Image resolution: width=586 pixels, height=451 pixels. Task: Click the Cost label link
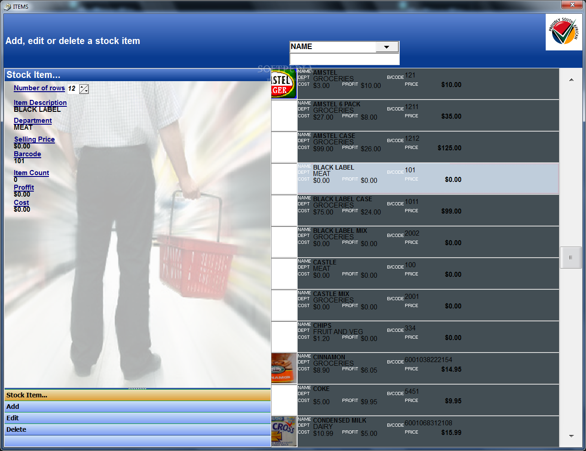21,203
